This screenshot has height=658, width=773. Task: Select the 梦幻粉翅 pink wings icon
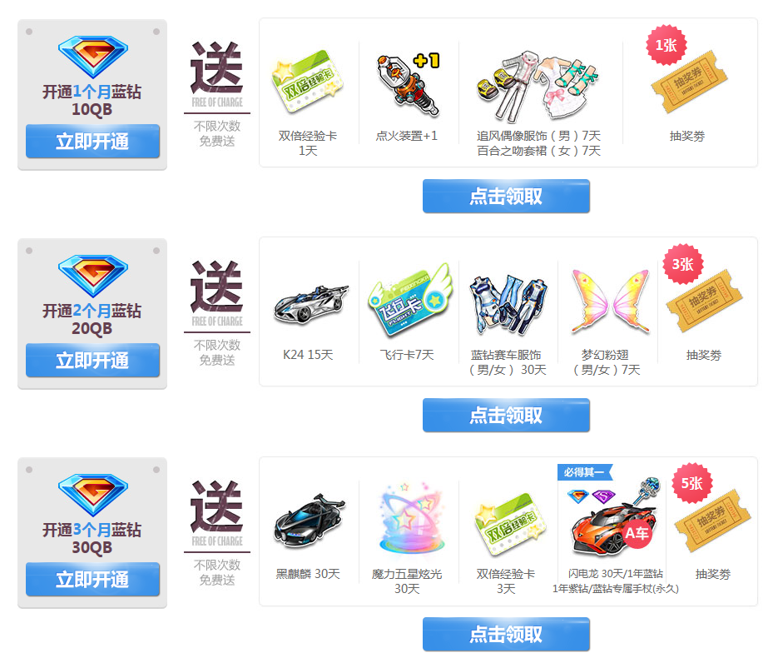[611, 301]
